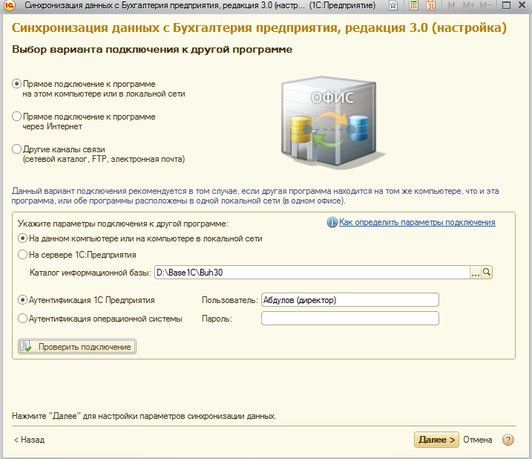Viewport: 532px width, 459px height.
Task: Select the other communication channels option
Action: tap(17, 149)
